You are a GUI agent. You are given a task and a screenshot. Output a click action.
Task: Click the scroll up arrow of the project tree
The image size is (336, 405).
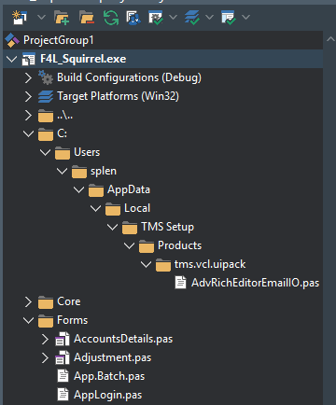pyautogui.click(x=330, y=39)
